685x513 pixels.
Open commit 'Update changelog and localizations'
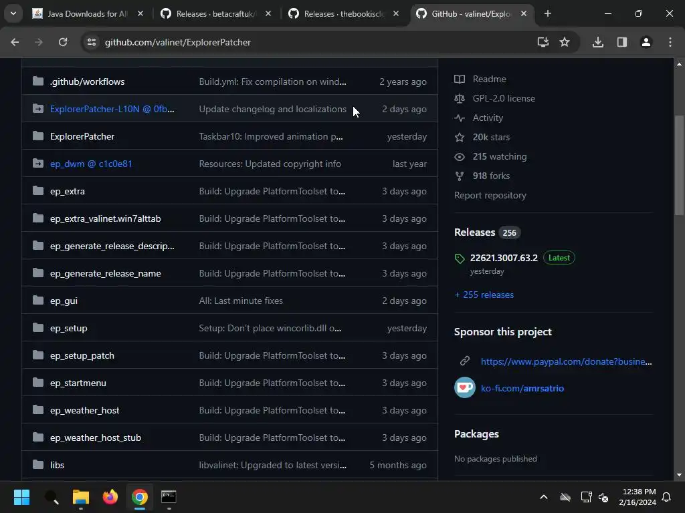tap(273, 109)
